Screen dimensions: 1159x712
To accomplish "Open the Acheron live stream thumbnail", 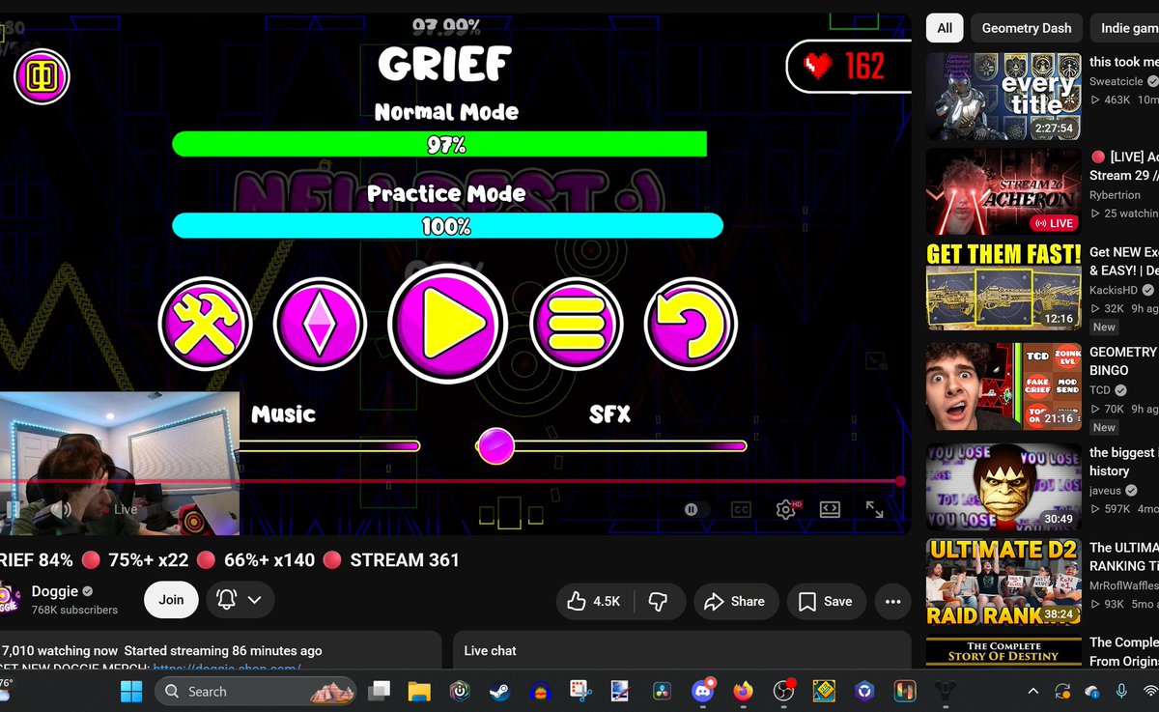I will pos(1004,191).
